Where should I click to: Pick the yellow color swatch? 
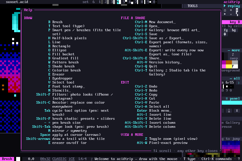coord(229,66)
